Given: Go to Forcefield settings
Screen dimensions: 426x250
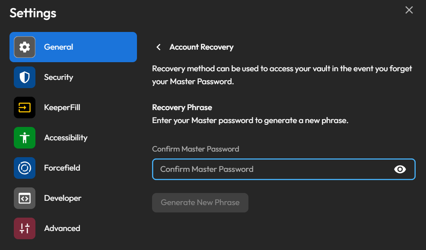Looking at the screenshot, I should pos(73,168).
